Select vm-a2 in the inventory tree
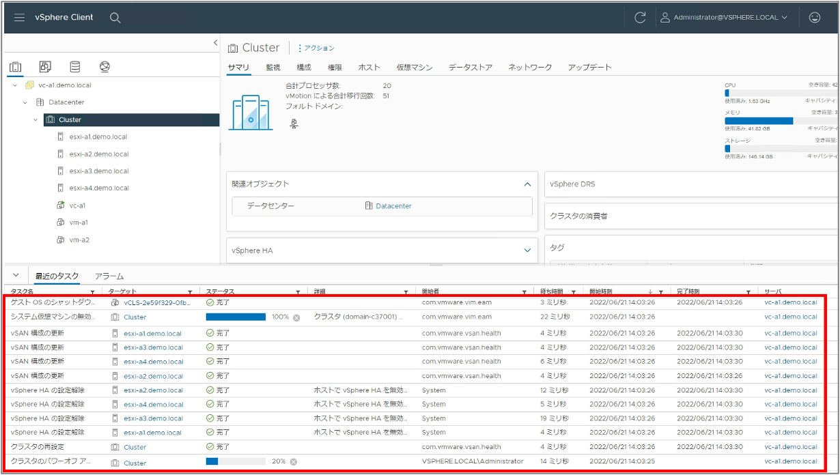The image size is (840, 475). coord(79,240)
